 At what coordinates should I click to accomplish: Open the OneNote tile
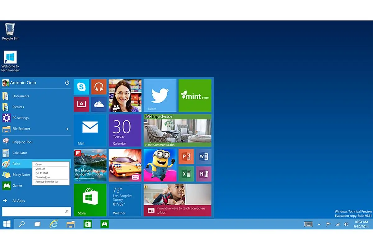pos(204,174)
